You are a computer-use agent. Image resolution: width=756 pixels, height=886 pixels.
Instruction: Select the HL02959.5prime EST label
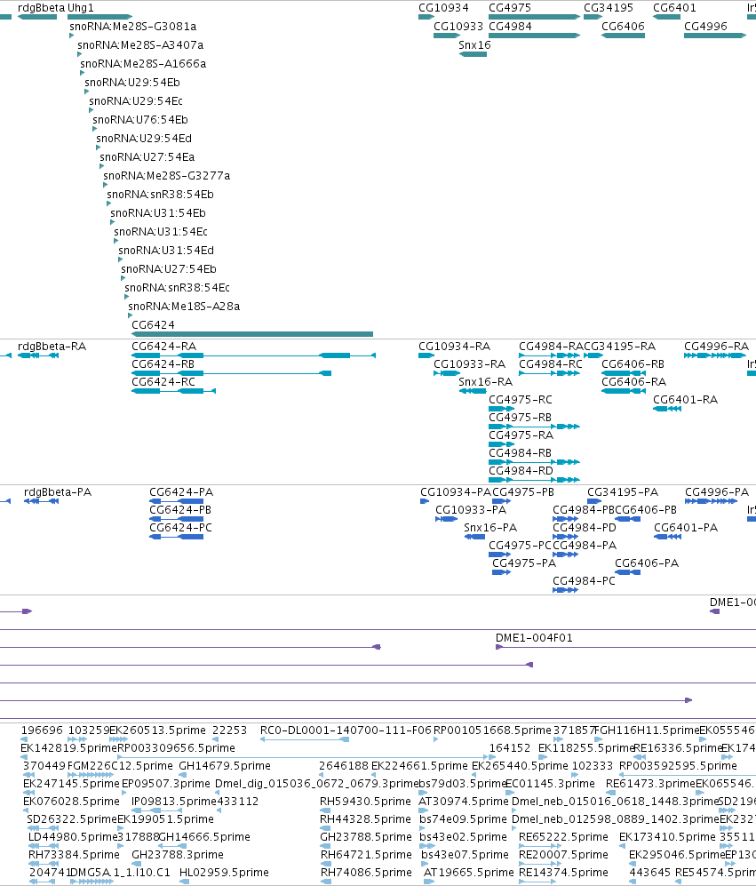click(x=224, y=873)
